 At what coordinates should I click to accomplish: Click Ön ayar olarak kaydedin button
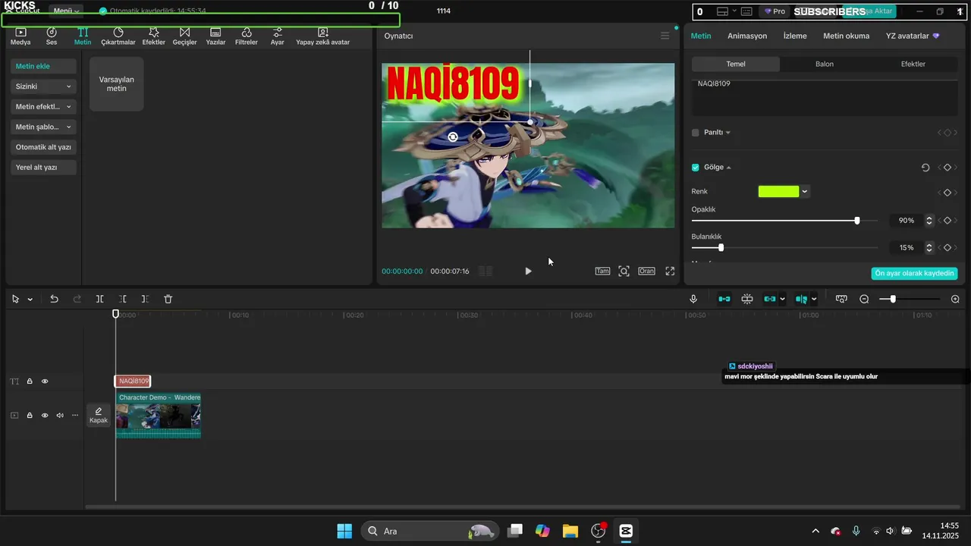click(x=914, y=273)
